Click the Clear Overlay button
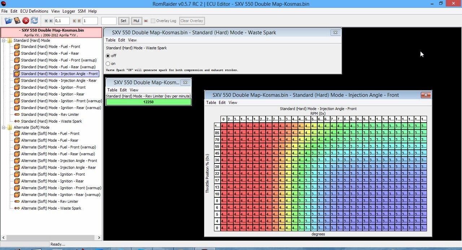The image size is (462, 250). [x=192, y=21]
